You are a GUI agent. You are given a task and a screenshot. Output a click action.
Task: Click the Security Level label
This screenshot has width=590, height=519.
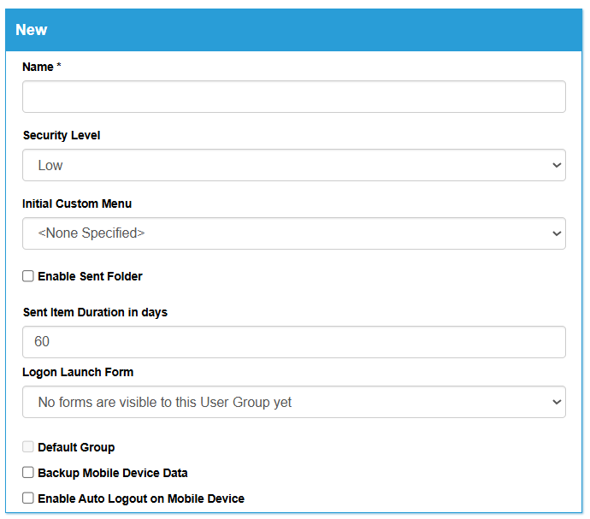62,135
